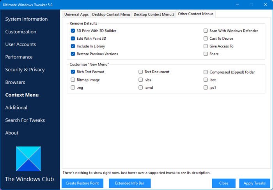Open the Desktop Context Menu tab
Image resolution: width=273 pixels, height=190 pixels.
click(x=111, y=14)
